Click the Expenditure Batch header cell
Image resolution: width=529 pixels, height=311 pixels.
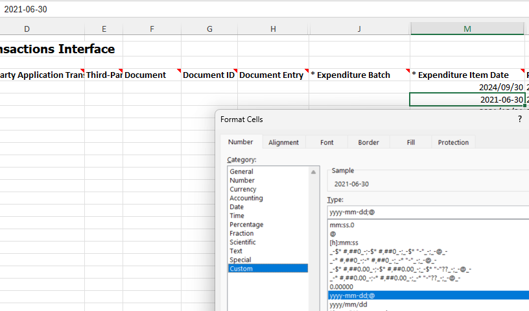[360, 75]
